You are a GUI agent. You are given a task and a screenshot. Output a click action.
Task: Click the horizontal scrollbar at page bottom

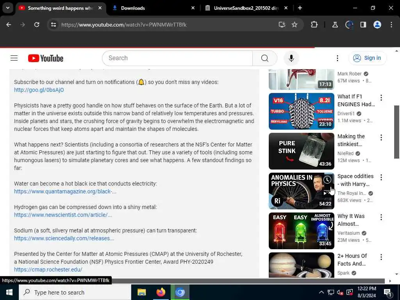248,281
